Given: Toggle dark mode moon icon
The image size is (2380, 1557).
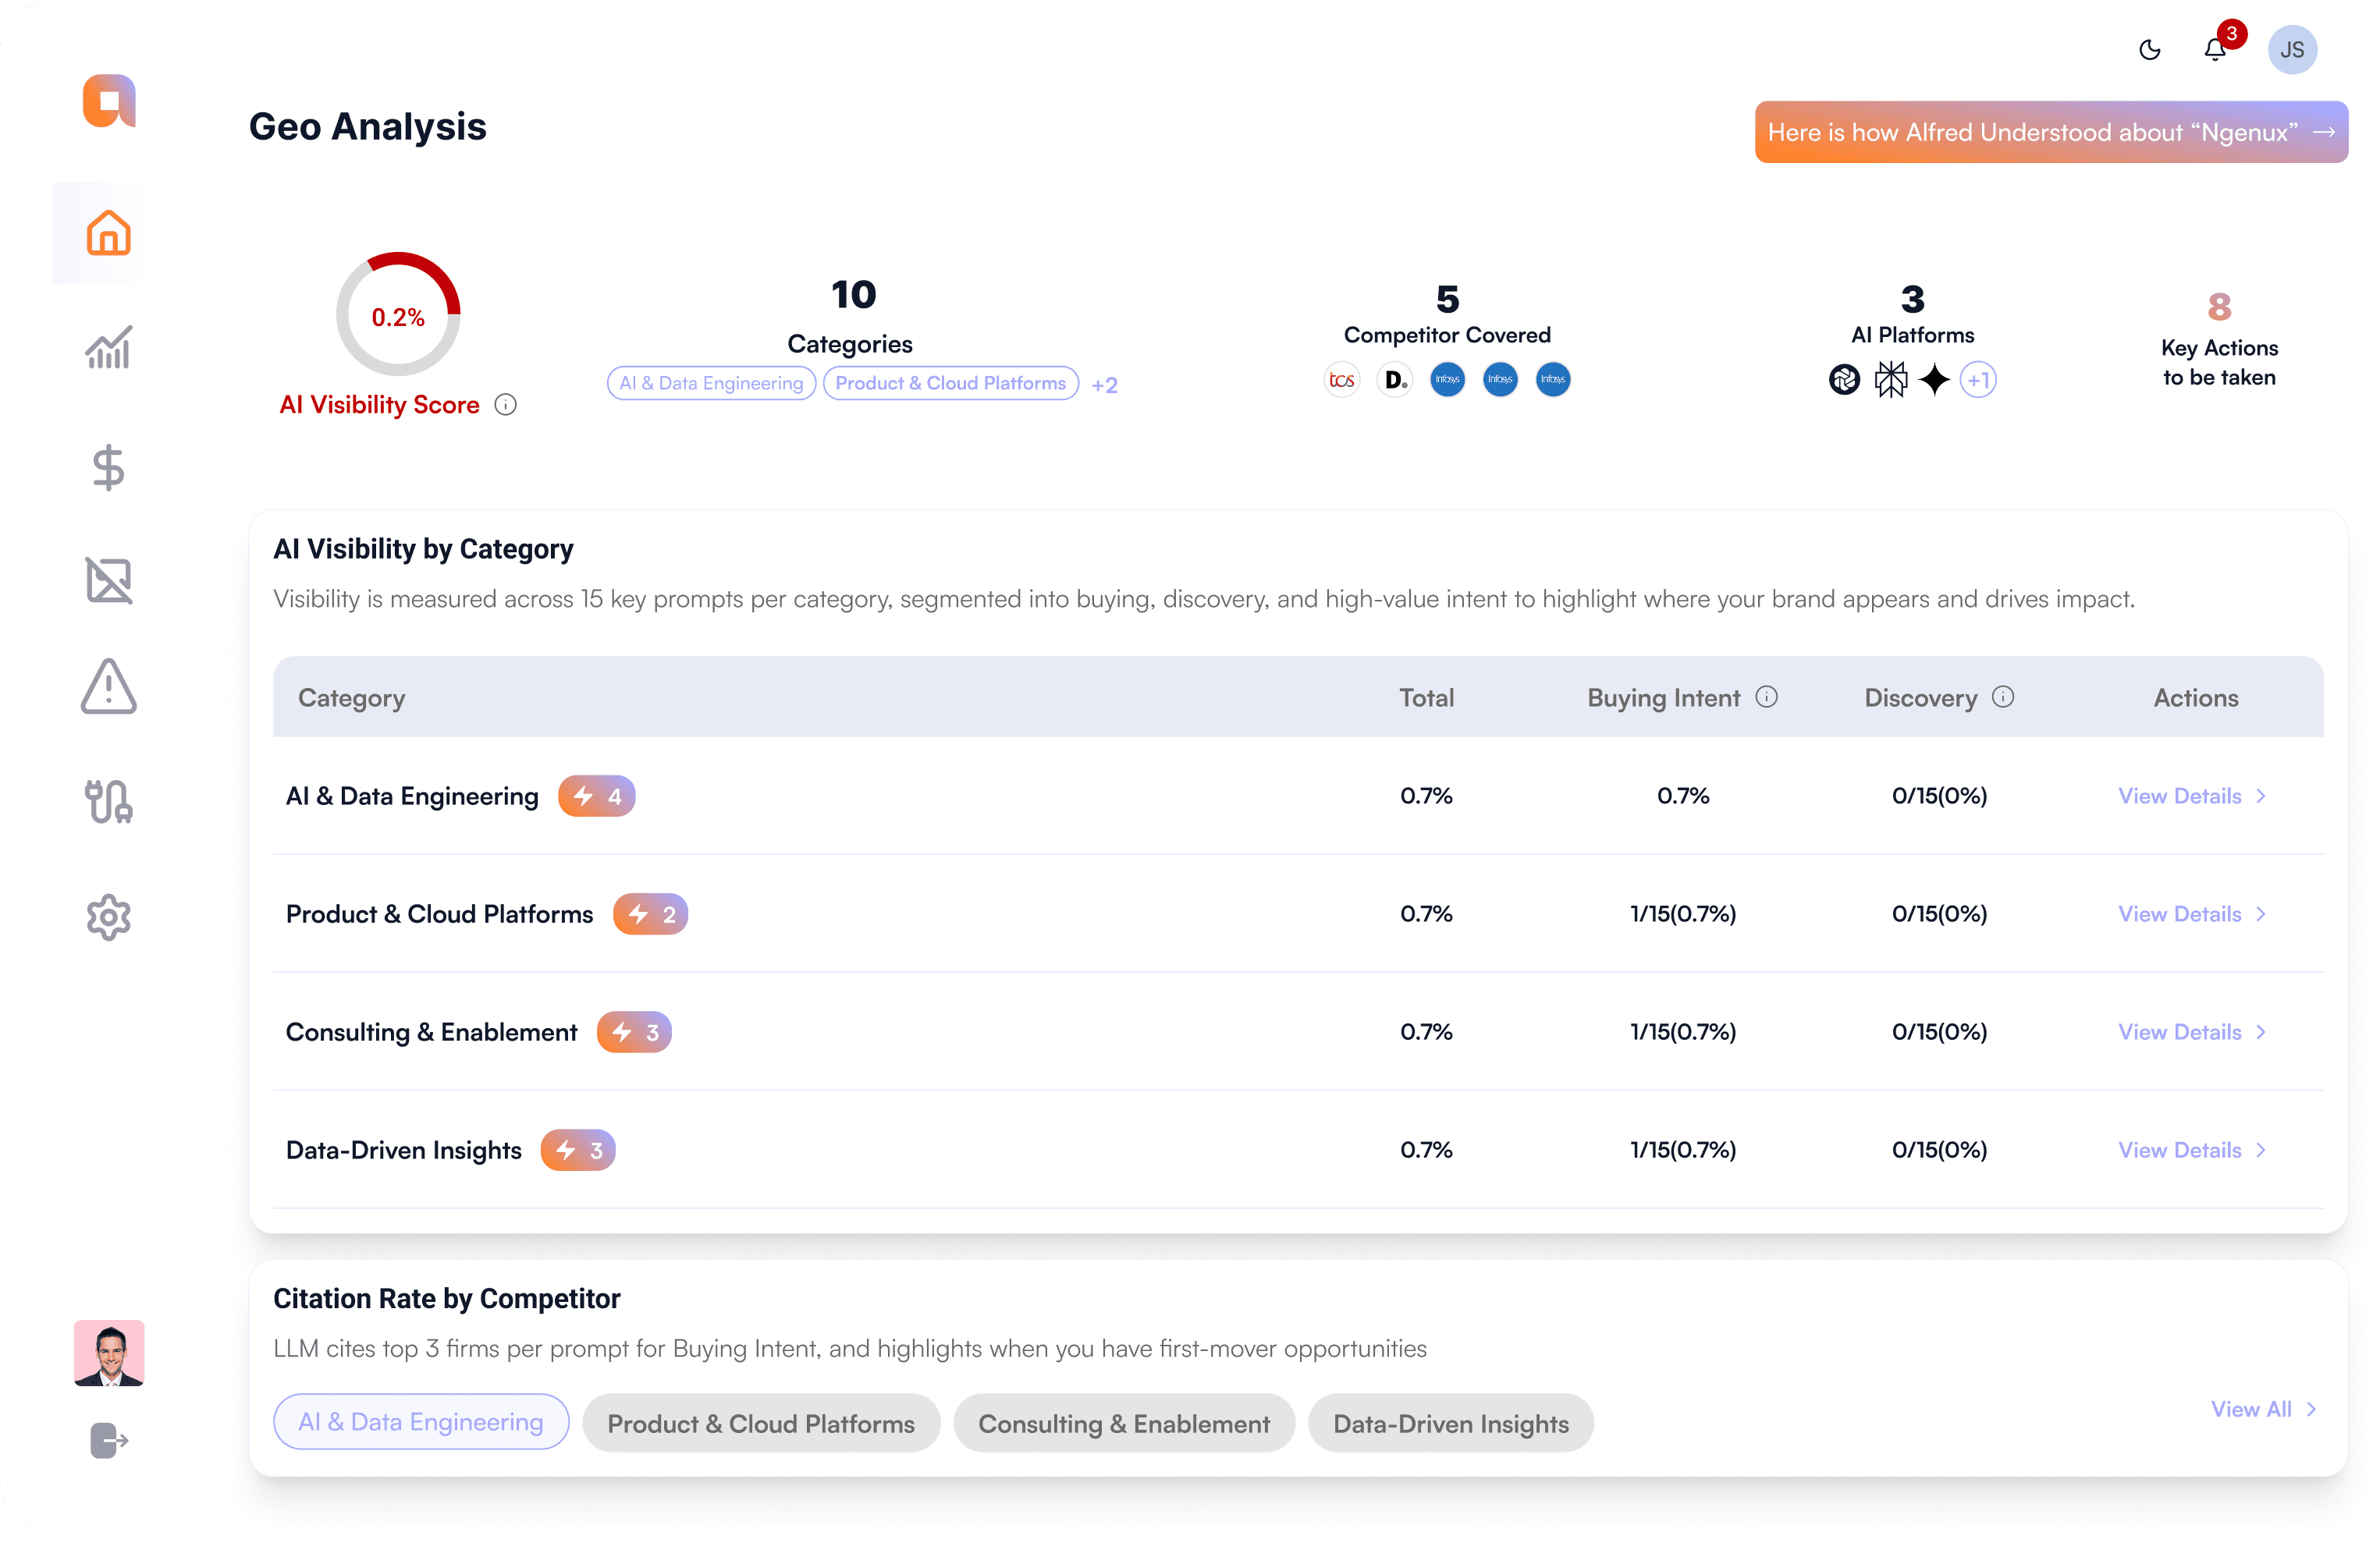Looking at the screenshot, I should point(2149,49).
